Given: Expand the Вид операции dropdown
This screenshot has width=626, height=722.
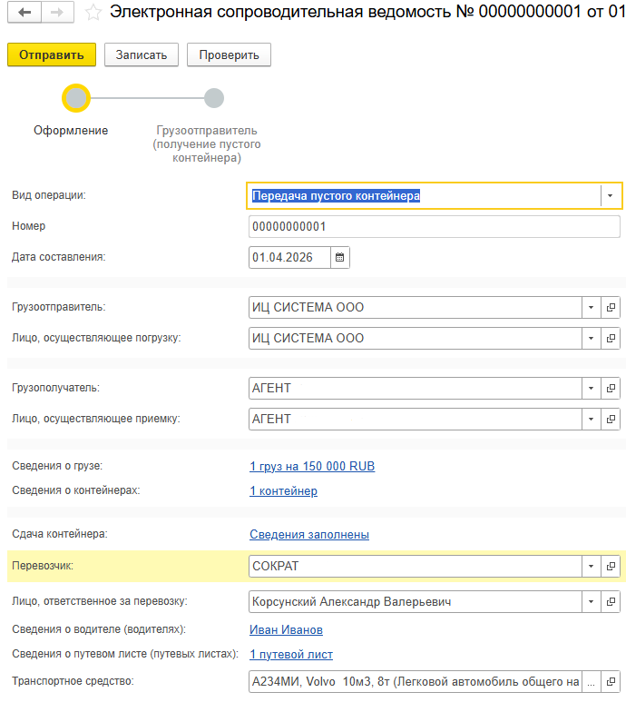Looking at the screenshot, I should pos(610,196).
